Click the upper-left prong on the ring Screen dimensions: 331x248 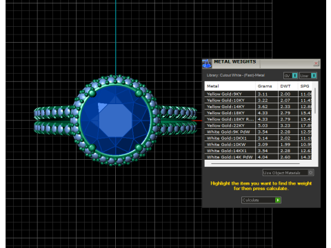pos(92,93)
